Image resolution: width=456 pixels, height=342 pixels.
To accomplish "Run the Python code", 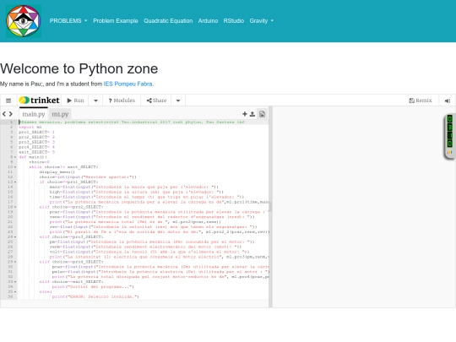I will point(76,100).
